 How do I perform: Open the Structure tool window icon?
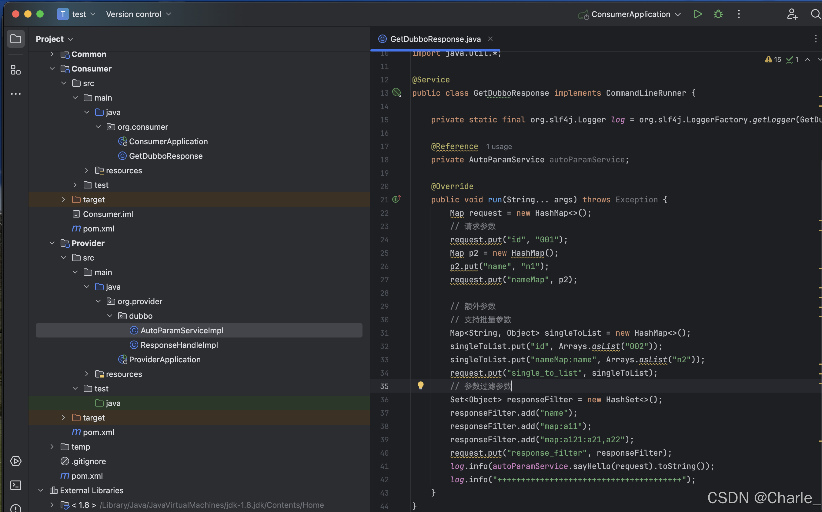coord(15,70)
